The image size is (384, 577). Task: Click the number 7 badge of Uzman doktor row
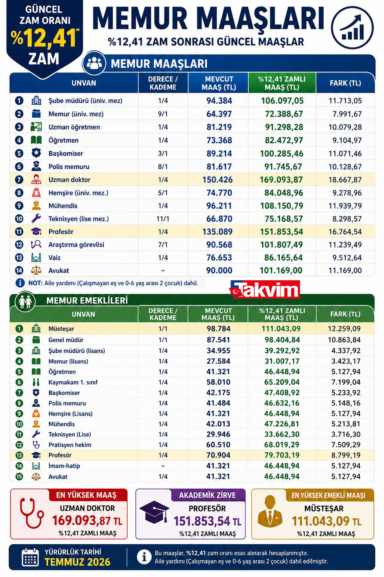tap(19, 180)
